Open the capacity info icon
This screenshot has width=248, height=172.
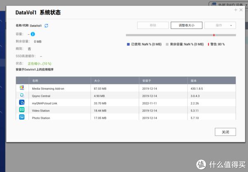(x=33, y=34)
